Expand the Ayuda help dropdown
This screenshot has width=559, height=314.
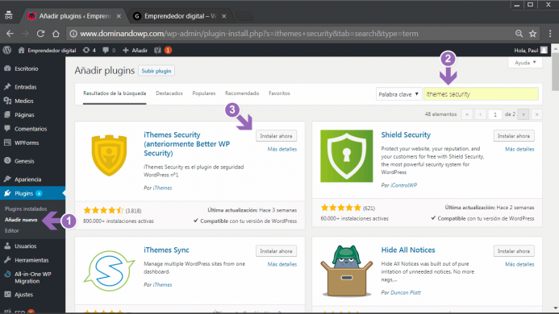(525, 63)
